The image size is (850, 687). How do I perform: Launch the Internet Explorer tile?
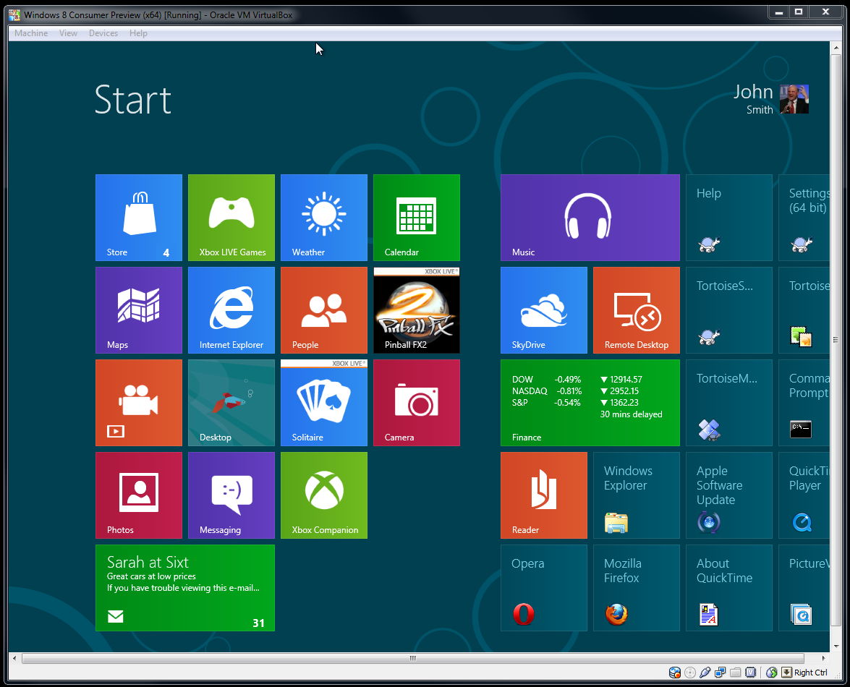point(231,310)
